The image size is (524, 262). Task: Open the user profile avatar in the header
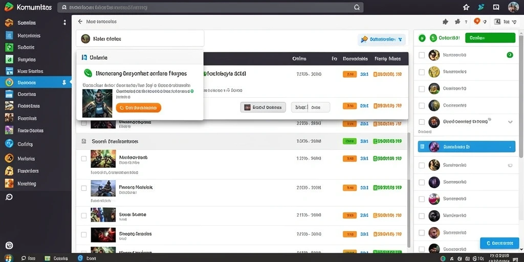513,7
